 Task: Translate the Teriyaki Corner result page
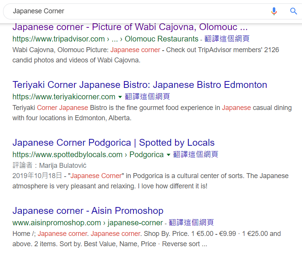(147, 97)
